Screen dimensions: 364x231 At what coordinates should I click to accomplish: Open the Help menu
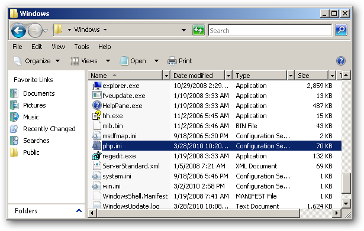tap(104, 47)
